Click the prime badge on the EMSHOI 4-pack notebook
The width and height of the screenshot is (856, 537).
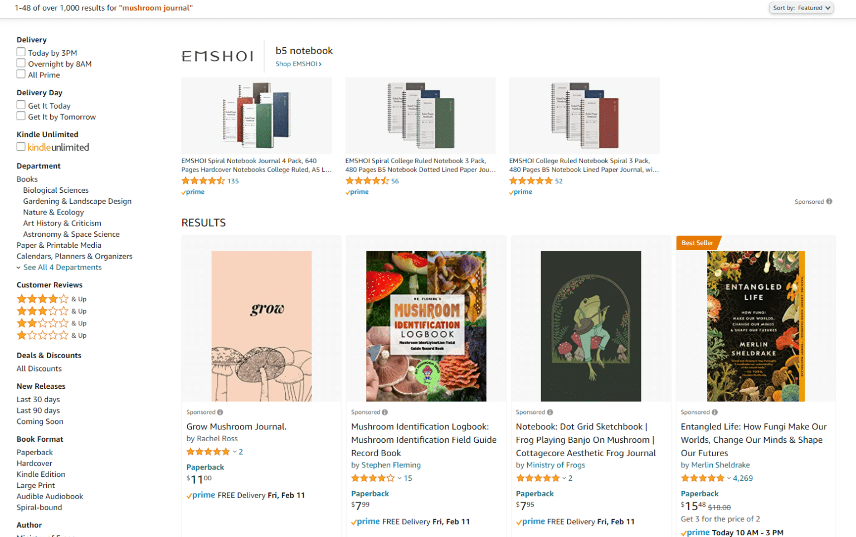pyautogui.click(x=192, y=192)
